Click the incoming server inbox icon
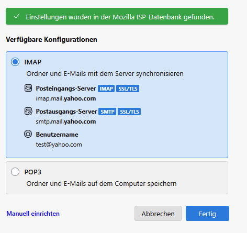 (x=28, y=88)
